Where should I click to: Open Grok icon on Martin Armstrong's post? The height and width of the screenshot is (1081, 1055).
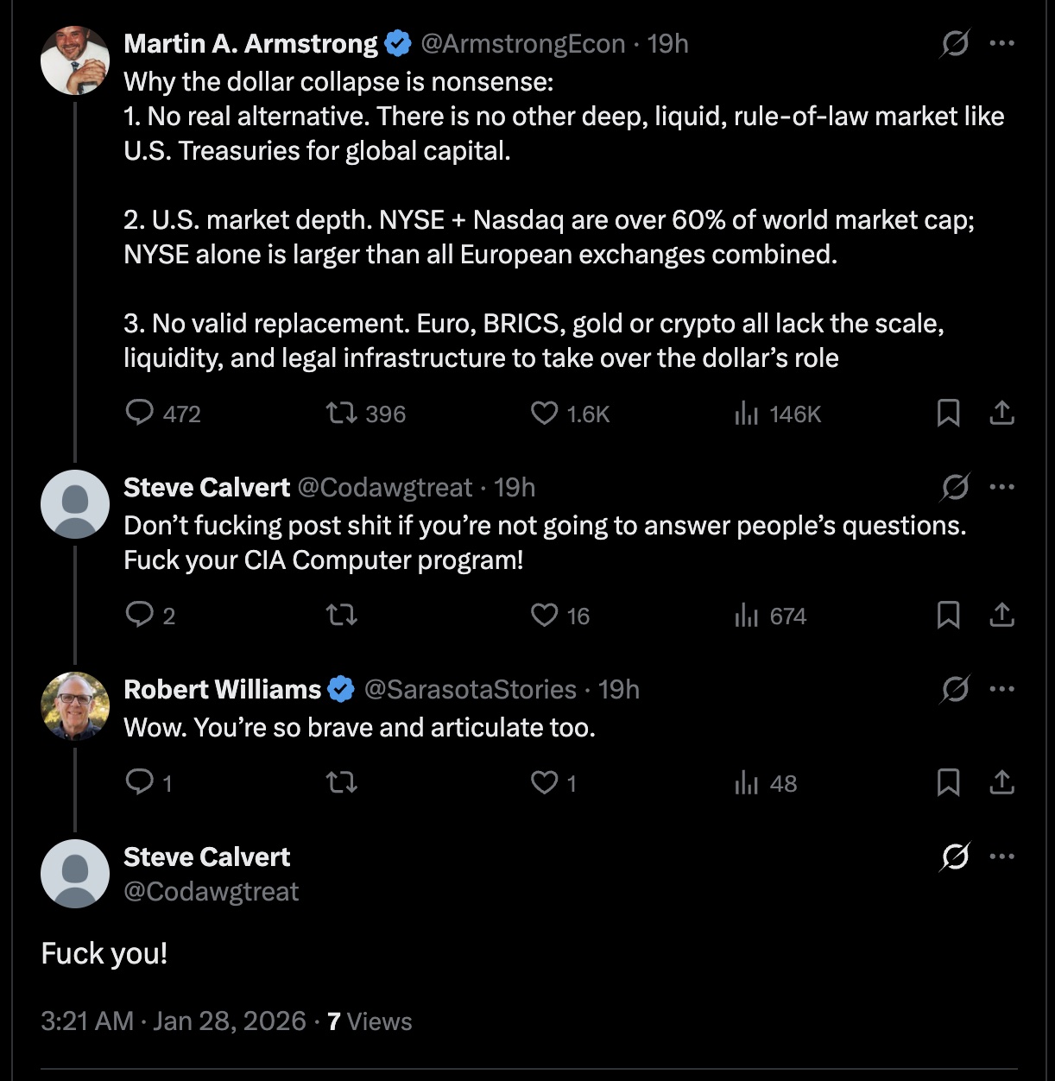[x=955, y=43]
